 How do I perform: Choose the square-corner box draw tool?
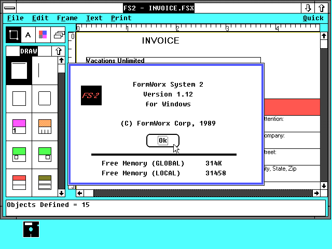pos(19,99)
